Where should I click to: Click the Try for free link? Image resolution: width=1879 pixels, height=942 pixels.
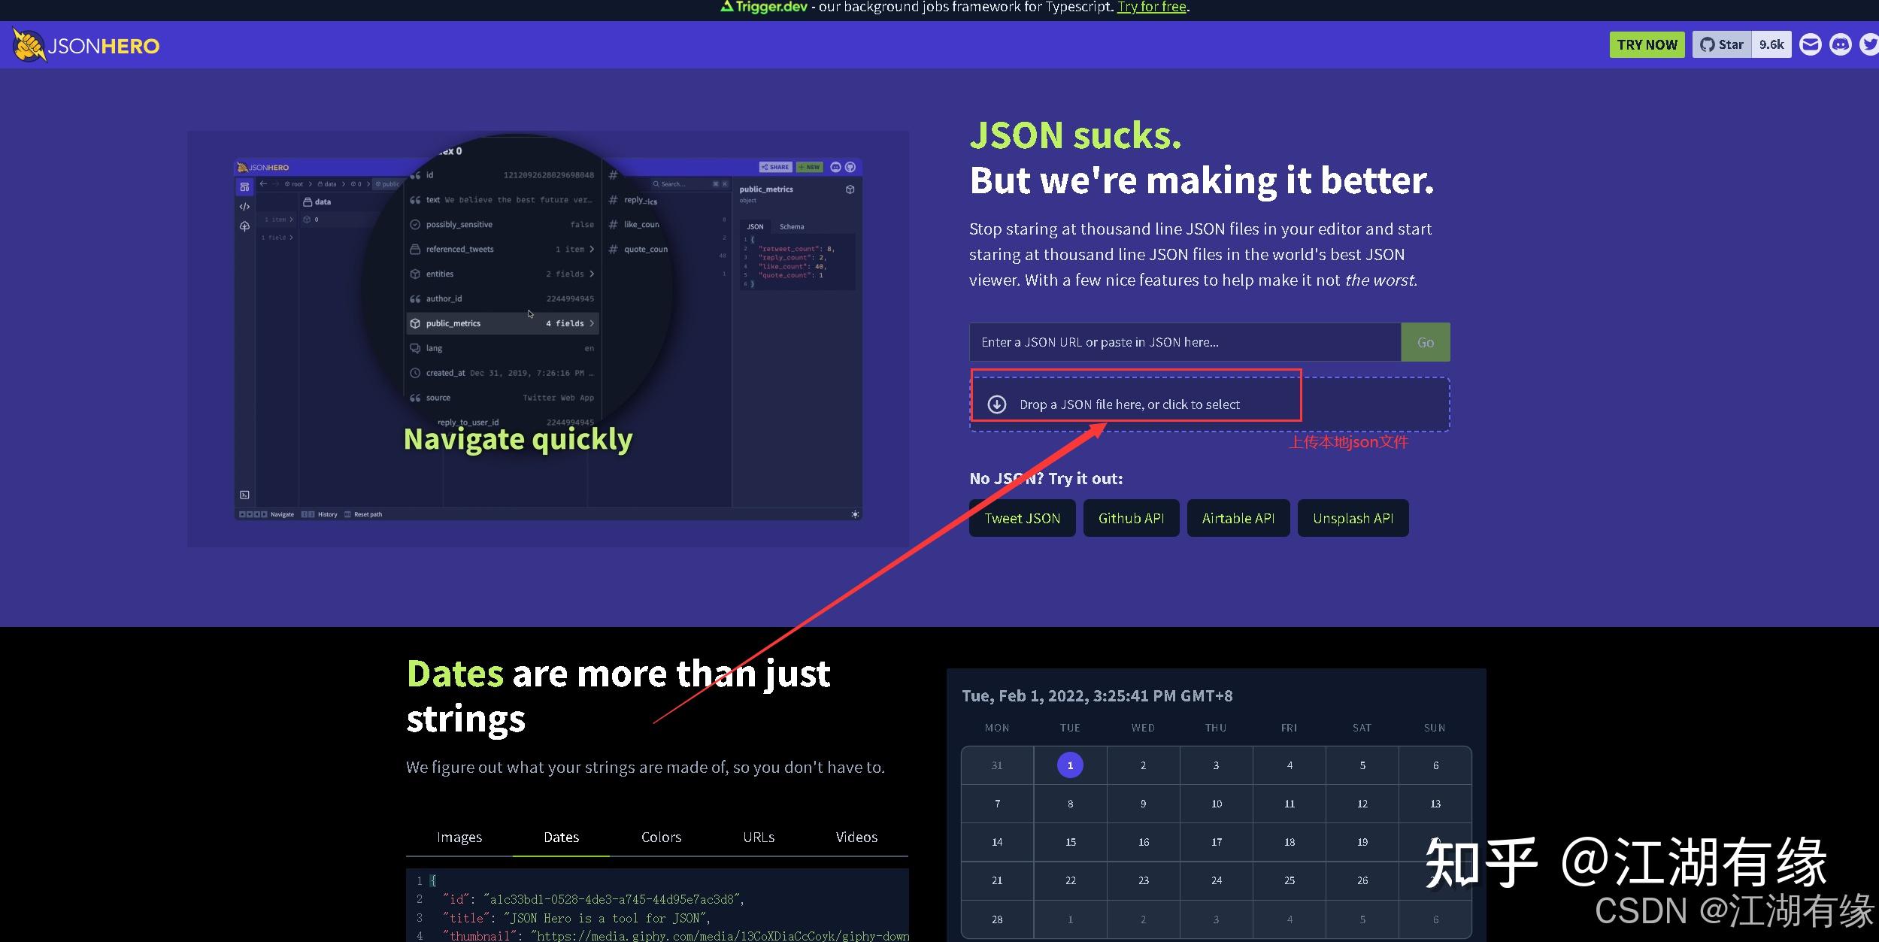point(1151,7)
